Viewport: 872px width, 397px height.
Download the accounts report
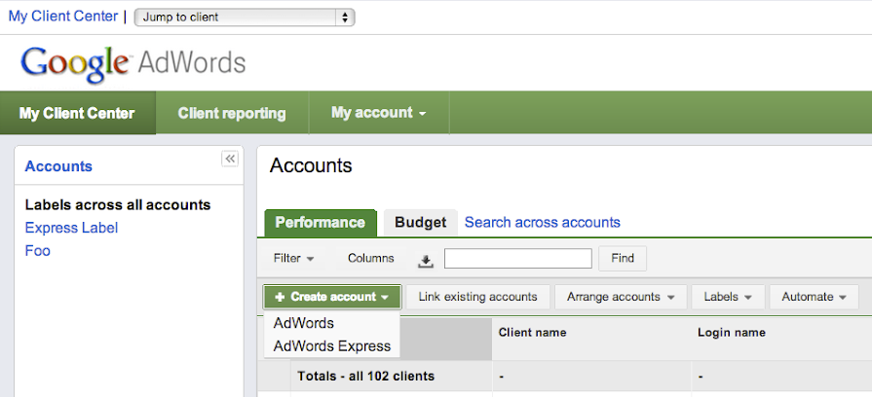[x=425, y=259]
